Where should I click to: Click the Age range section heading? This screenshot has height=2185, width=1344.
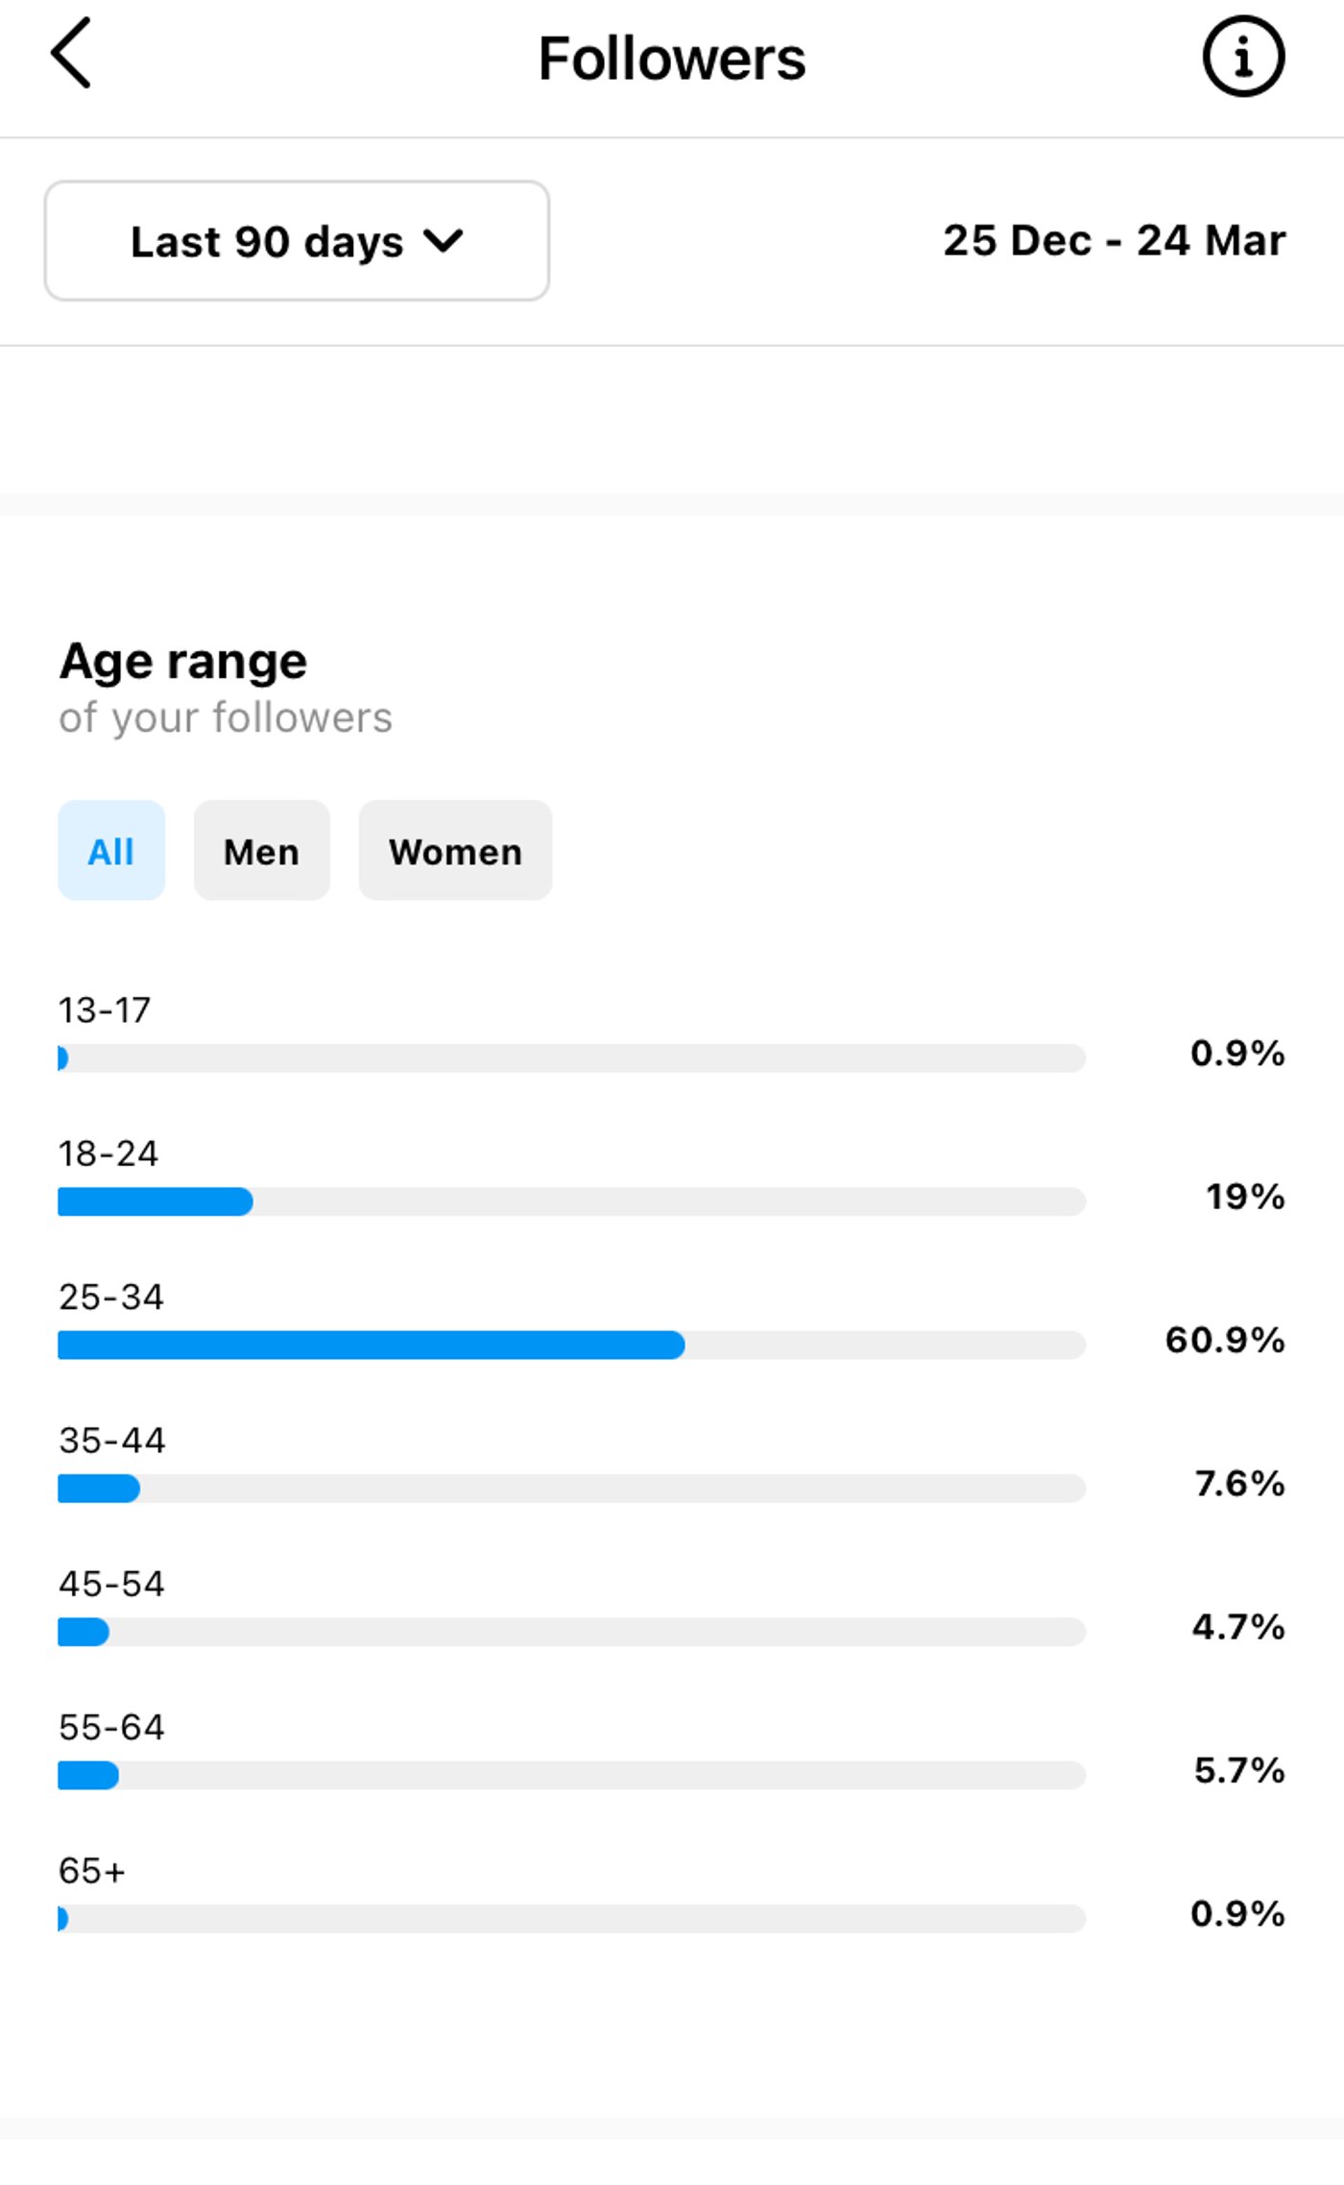click(182, 659)
